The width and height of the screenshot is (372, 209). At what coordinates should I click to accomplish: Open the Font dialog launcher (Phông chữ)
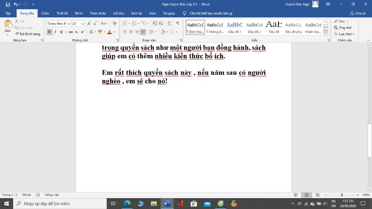coord(117,40)
